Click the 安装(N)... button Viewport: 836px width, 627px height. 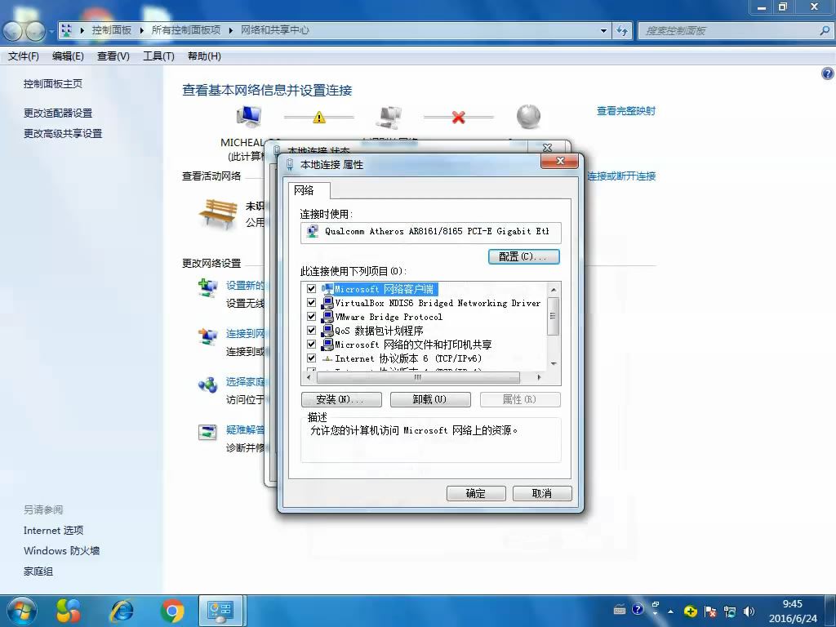tap(341, 399)
